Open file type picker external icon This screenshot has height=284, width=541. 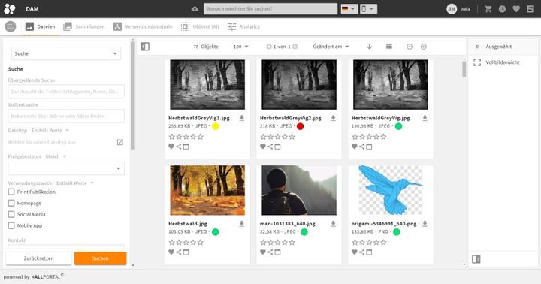[119, 142]
